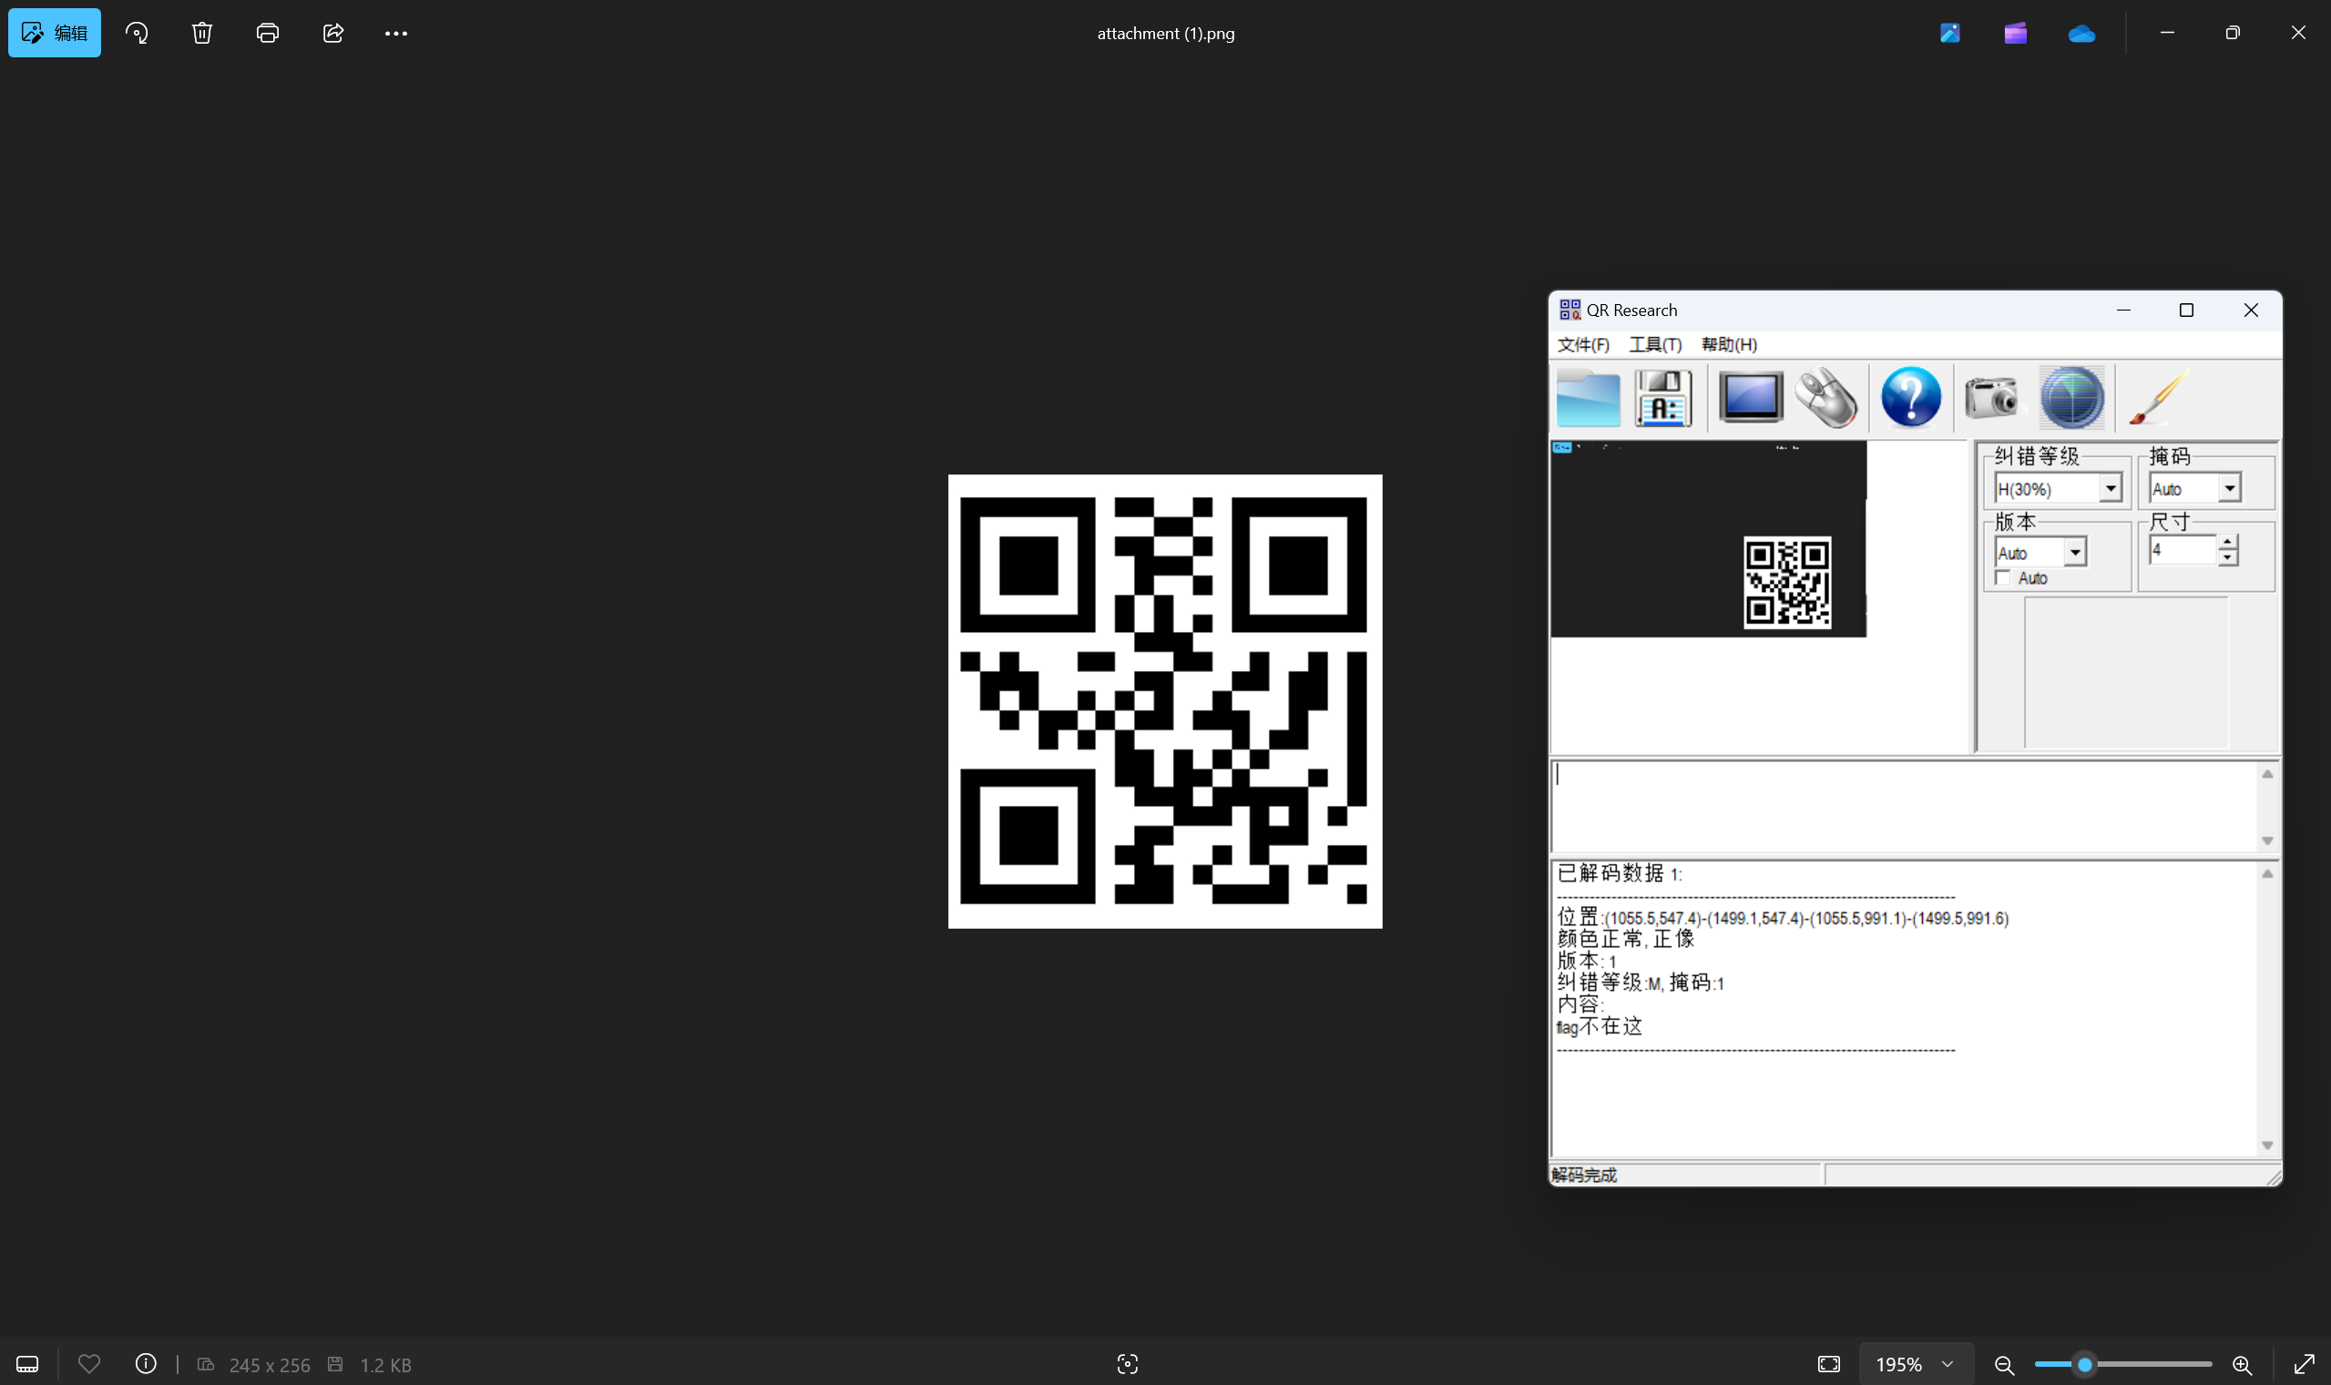Toggle the filmstrip icon in Photos
The image size is (2331, 1385).
[x=27, y=1363]
